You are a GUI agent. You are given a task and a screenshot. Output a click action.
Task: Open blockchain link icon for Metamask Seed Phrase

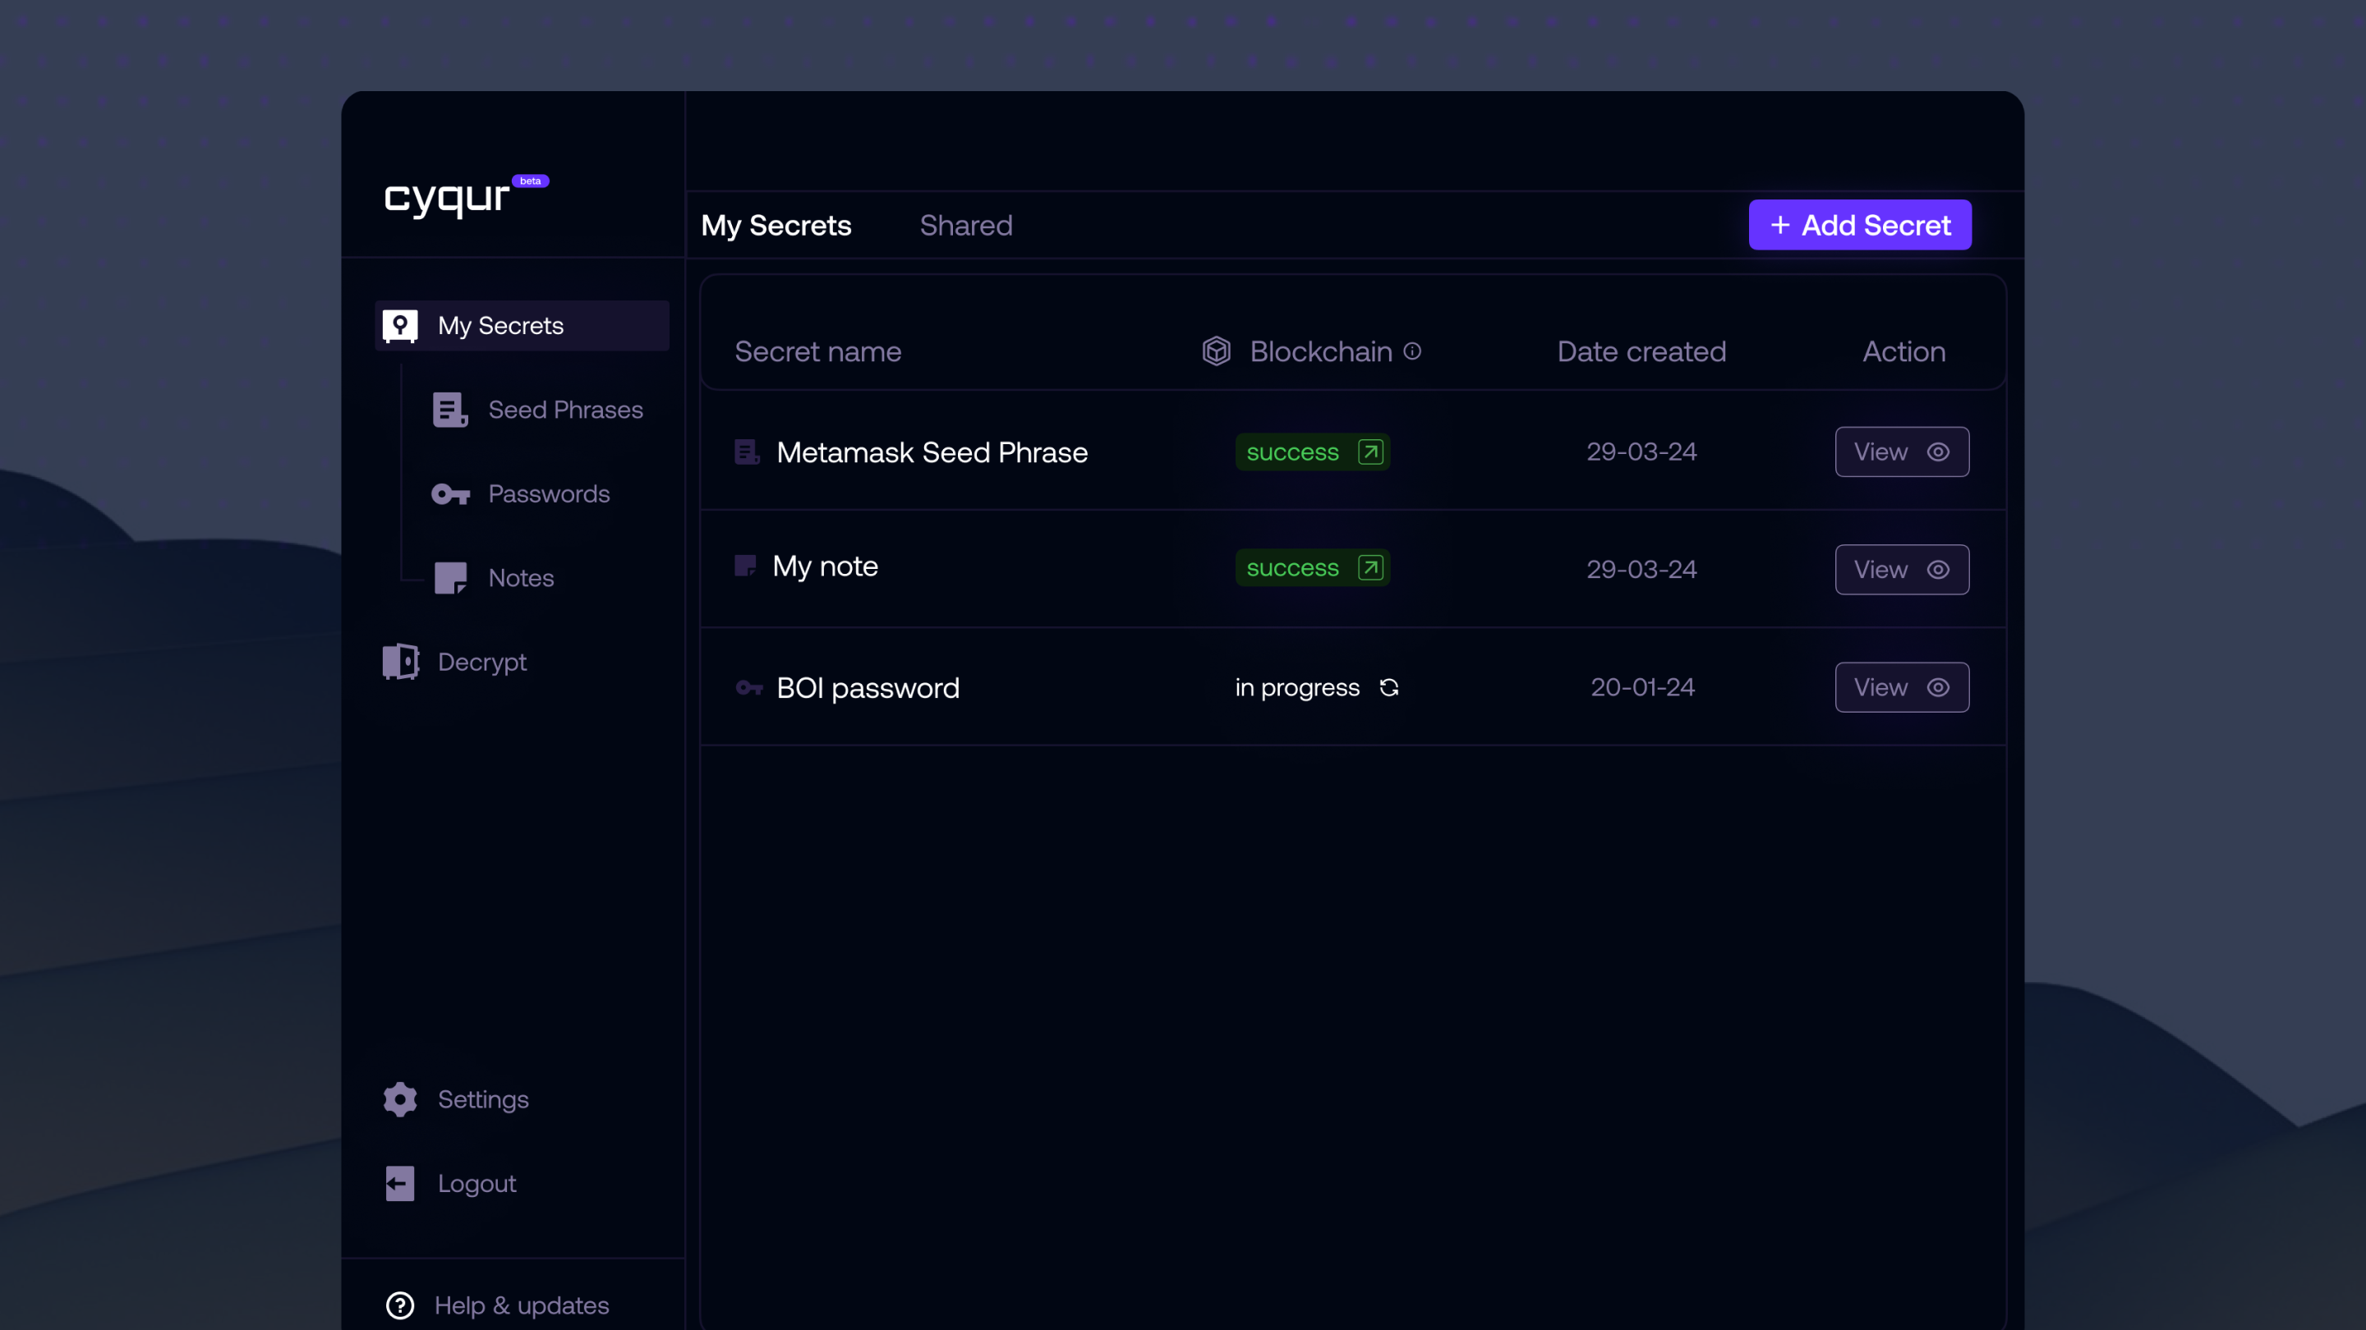coord(1370,452)
